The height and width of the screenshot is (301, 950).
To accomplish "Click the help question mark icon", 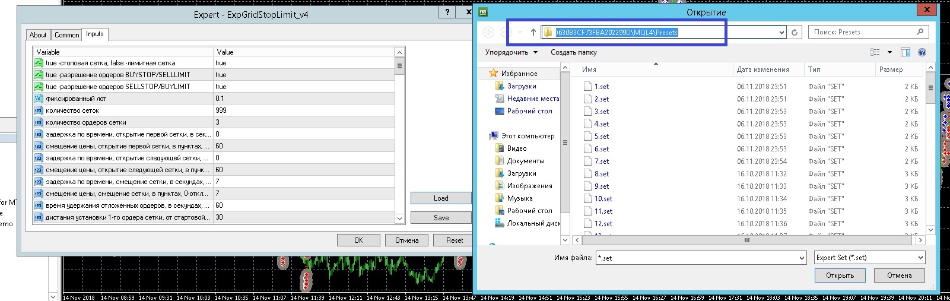I will [922, 52].
